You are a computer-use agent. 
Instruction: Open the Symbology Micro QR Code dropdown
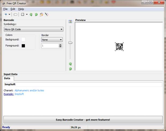pyautogui.click(x=33, y=29)
